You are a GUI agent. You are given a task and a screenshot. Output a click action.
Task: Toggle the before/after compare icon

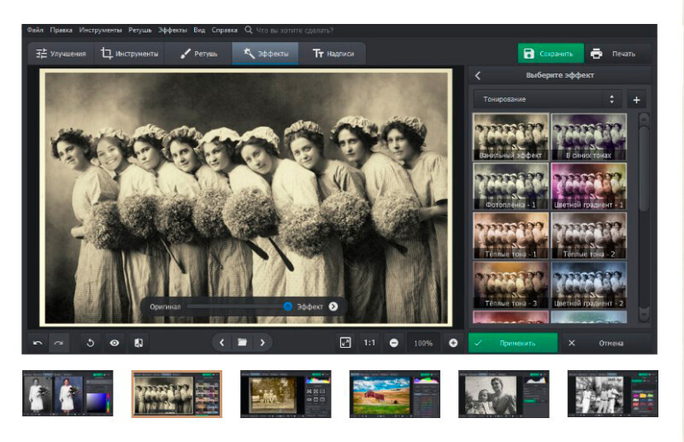[x=139, y=343]
